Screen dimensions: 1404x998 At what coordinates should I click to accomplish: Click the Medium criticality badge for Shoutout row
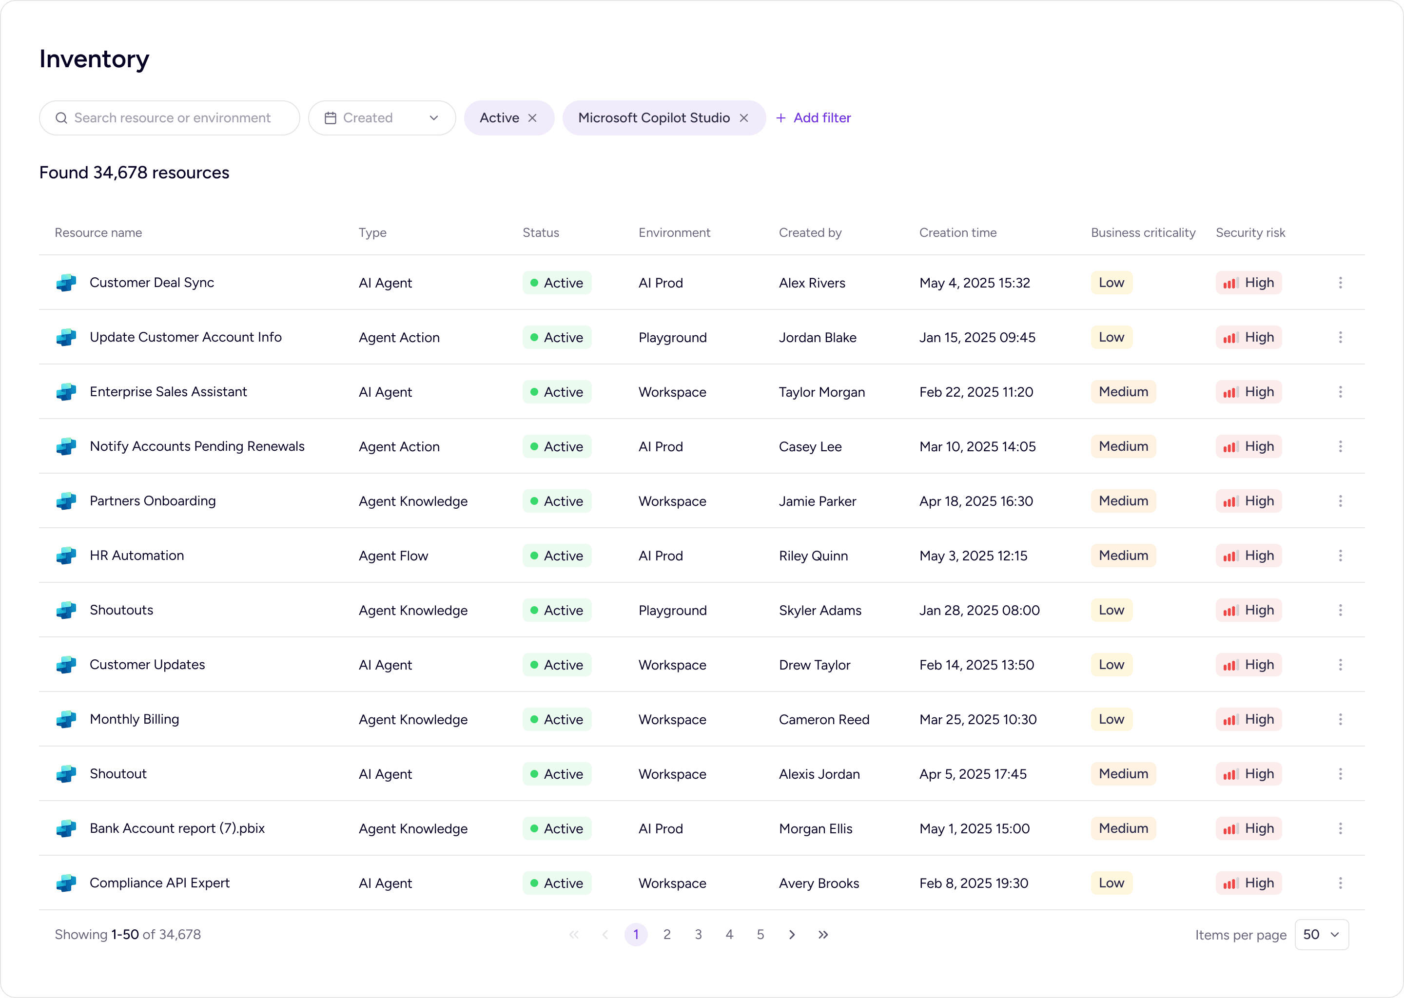click(x=1123, y=774)
